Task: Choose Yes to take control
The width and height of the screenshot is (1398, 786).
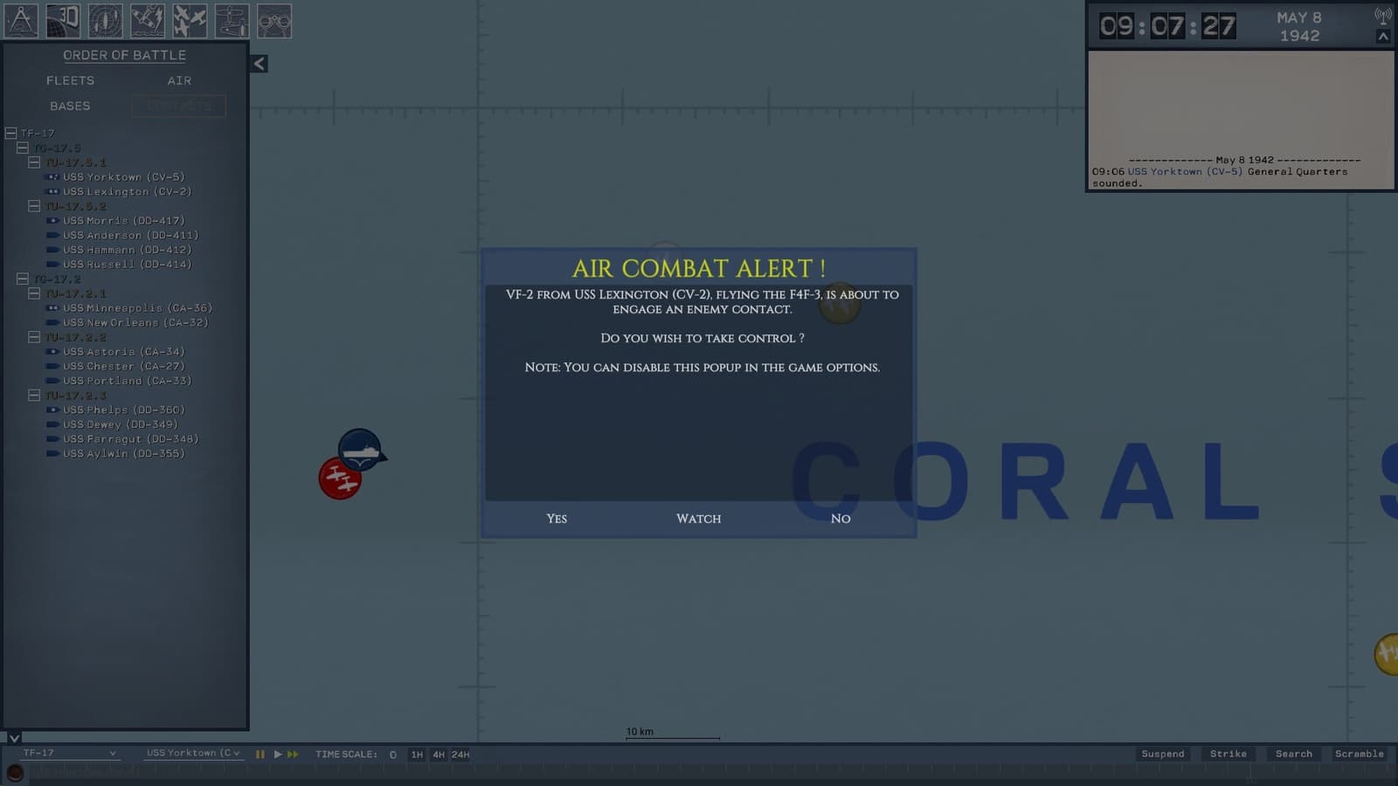Action: click(x=557, y=519)
